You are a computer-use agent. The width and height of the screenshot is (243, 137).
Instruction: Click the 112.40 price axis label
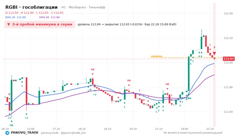click(228, 14)
